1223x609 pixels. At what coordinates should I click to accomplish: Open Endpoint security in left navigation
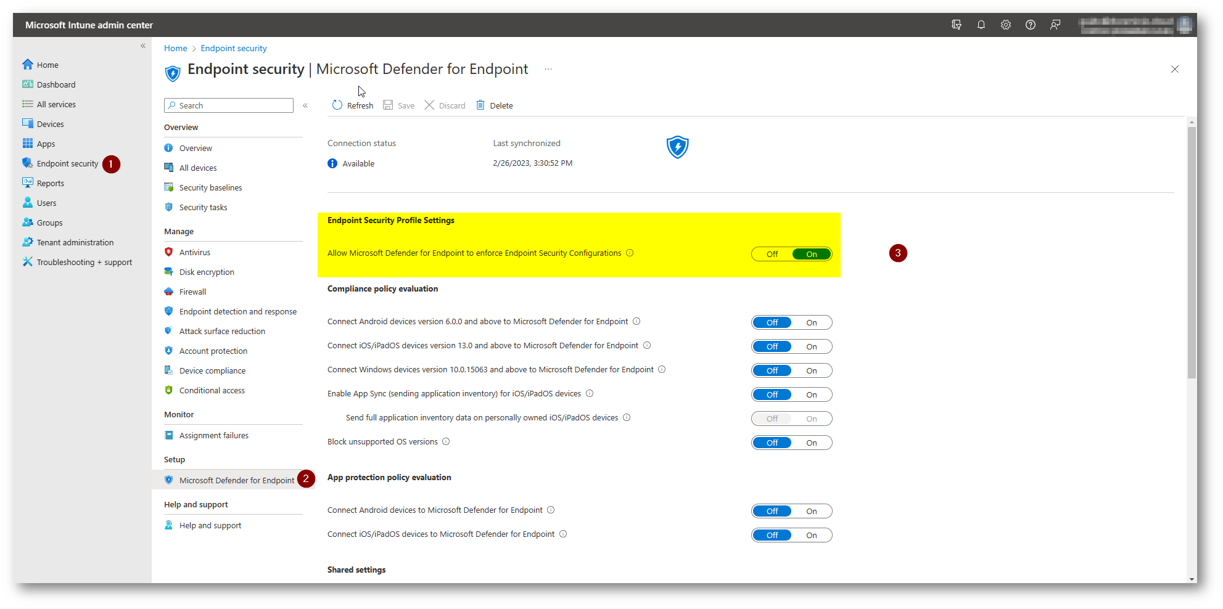(x=67, y=163)
